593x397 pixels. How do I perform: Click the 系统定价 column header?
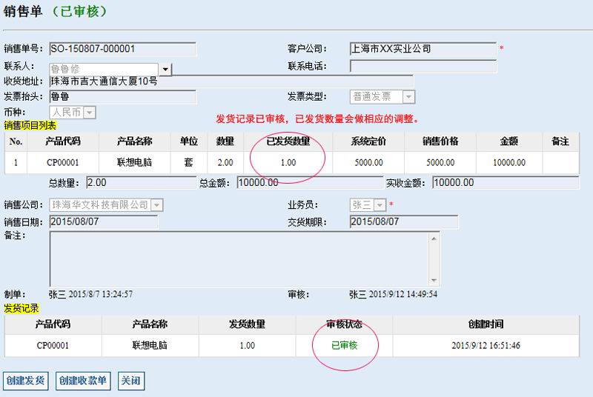coord(368,141)
